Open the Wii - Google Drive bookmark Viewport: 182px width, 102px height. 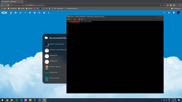click(x=58, y=8)
